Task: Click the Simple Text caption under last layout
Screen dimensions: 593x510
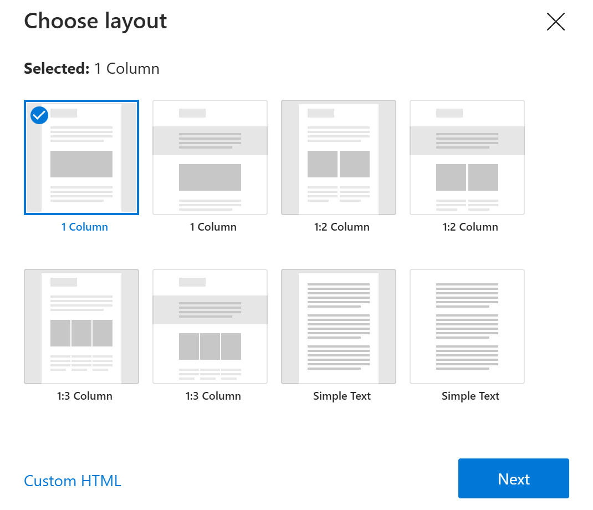Action: coord(470,396)
